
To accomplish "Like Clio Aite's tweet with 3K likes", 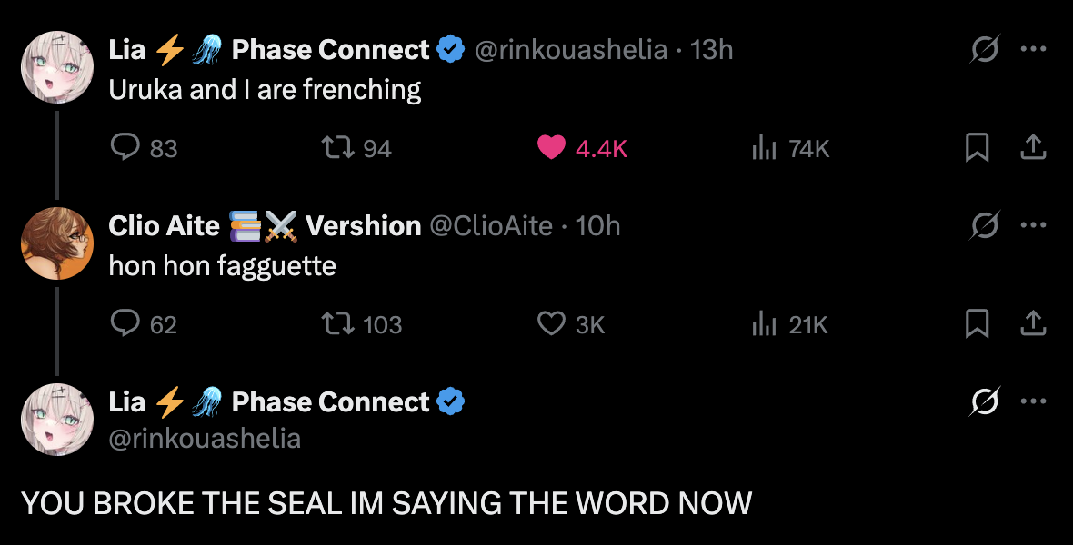I will (x=551, y=323).
